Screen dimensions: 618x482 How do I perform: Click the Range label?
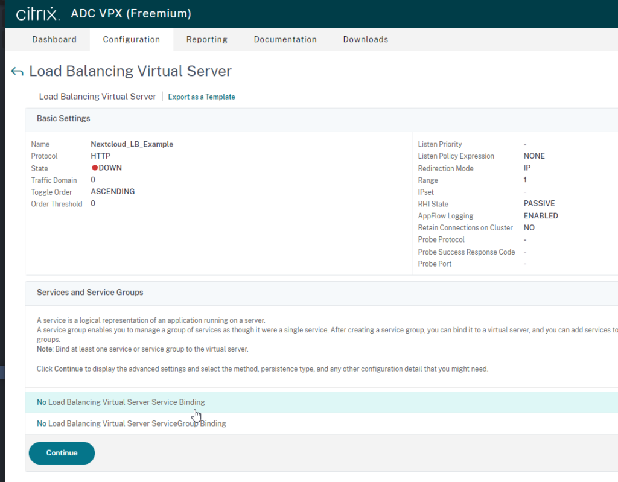[x=428, y=180]
